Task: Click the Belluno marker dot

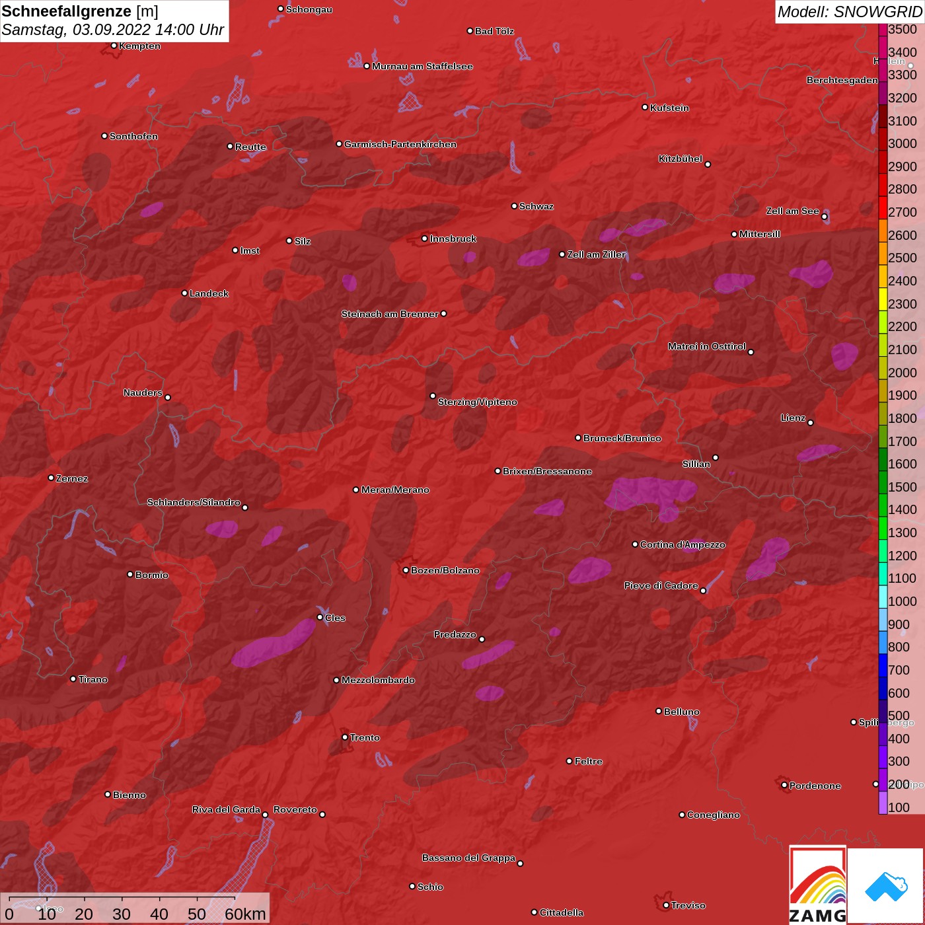Action: [x=659, y=711]
